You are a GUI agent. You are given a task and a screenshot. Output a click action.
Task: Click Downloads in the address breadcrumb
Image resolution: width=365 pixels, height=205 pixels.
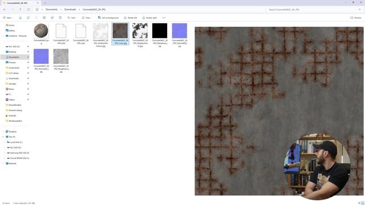point(70,10)
